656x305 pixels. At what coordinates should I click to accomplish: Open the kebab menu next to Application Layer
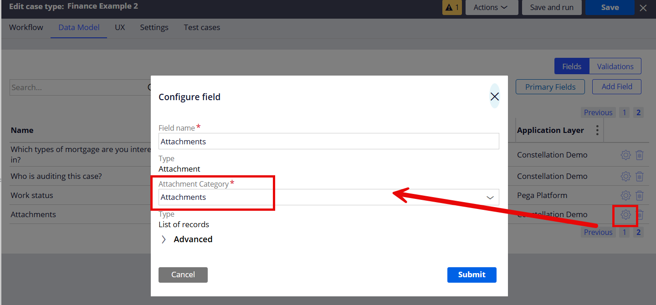tap(597, 130)
